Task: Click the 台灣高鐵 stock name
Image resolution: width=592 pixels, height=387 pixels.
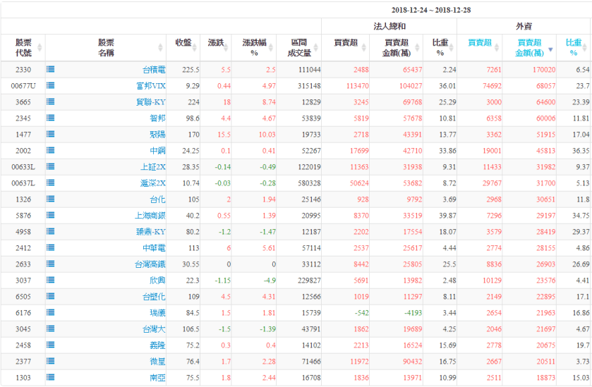Action: tap(150, 264)
